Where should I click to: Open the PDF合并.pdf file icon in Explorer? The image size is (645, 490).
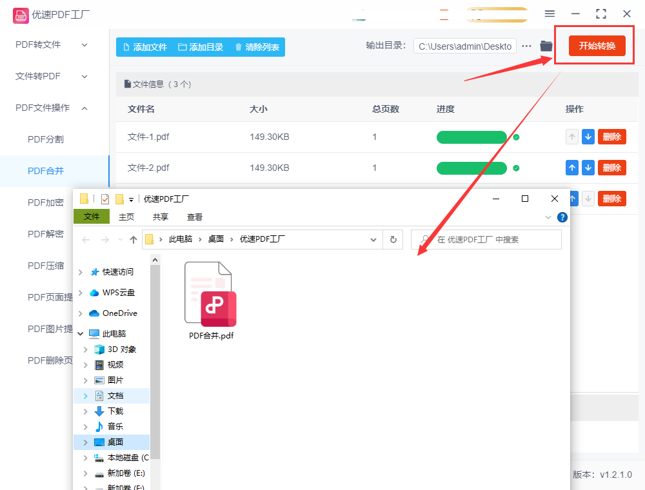pos(211,295)
